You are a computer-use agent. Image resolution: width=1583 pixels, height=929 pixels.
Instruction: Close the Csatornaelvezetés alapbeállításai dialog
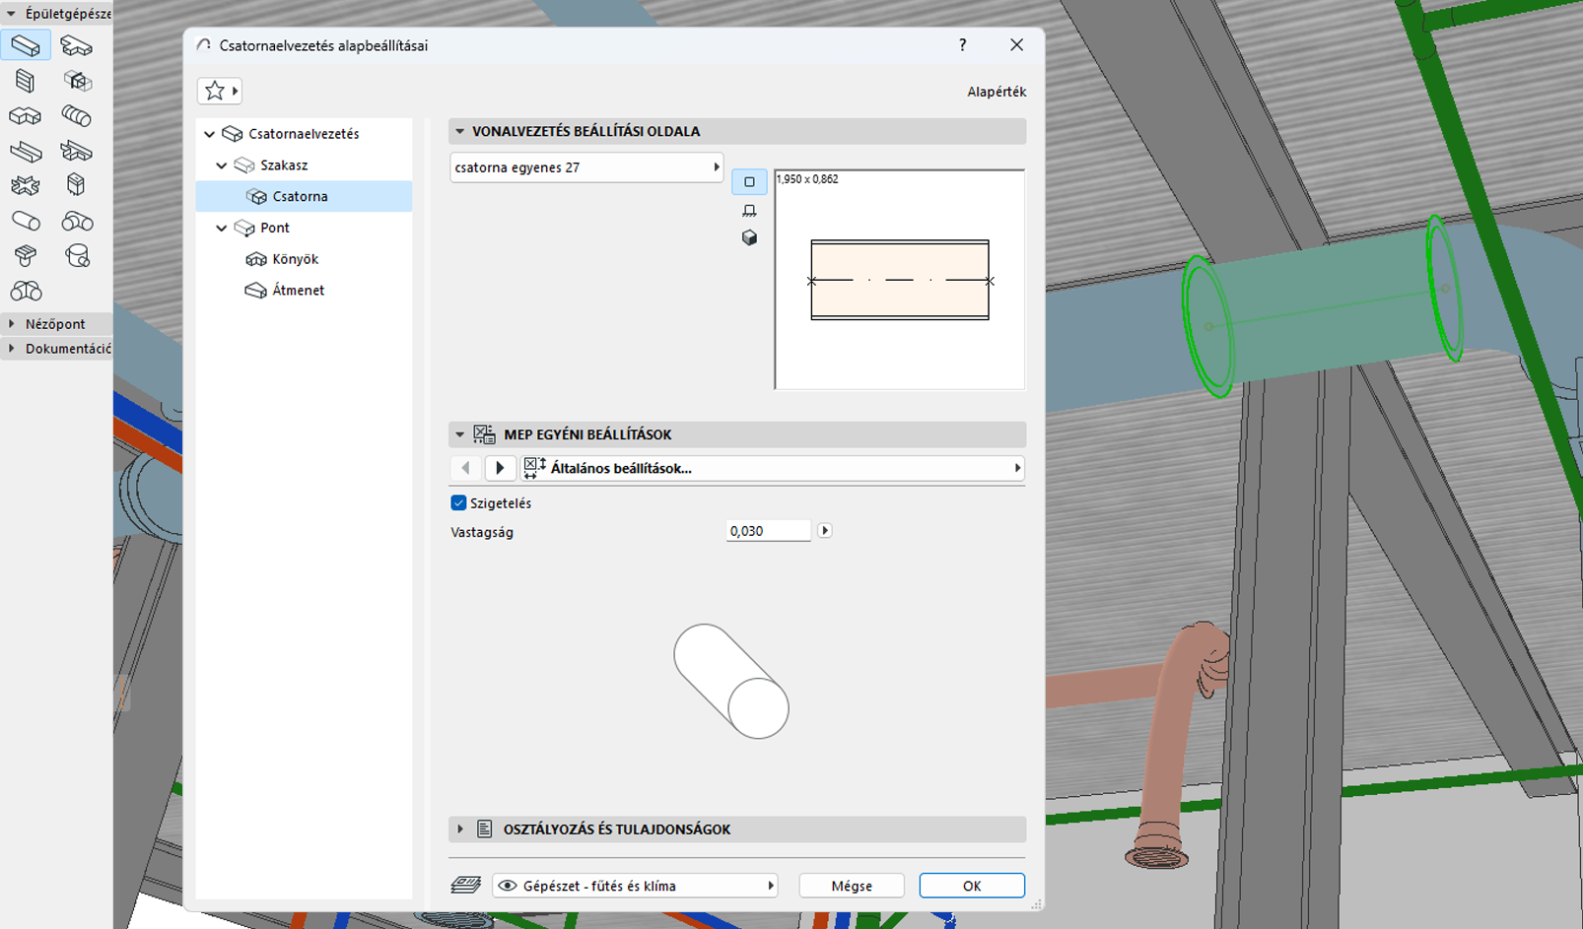tap(1016, 45)
